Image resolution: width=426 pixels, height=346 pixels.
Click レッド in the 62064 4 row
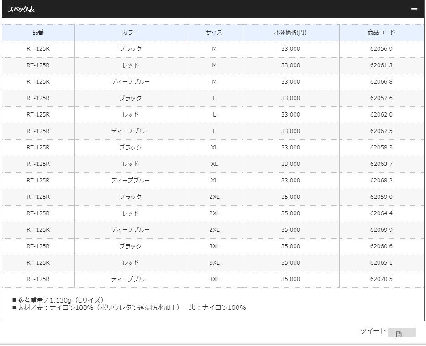[131, 213]
